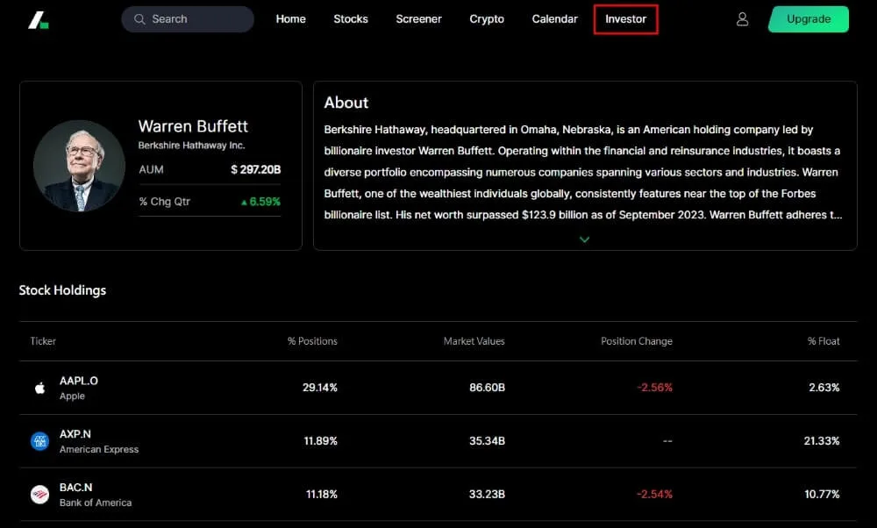Go to the Stocks menu

351,19
